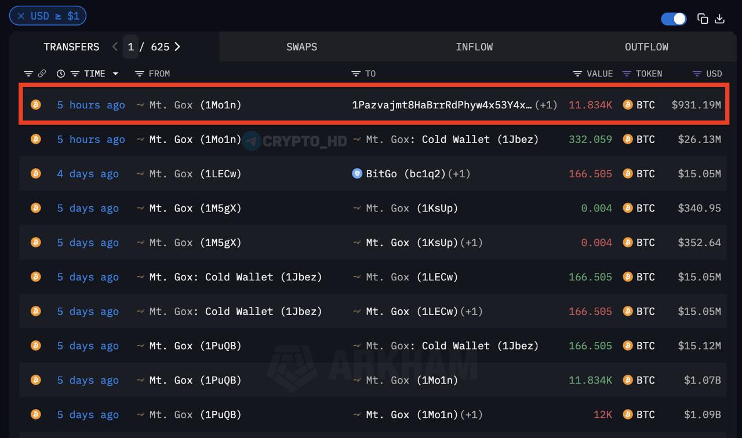This screenshot has width=742, height=438.
Task: Toggle the blue switch at top right
Action: coord(674,19)
